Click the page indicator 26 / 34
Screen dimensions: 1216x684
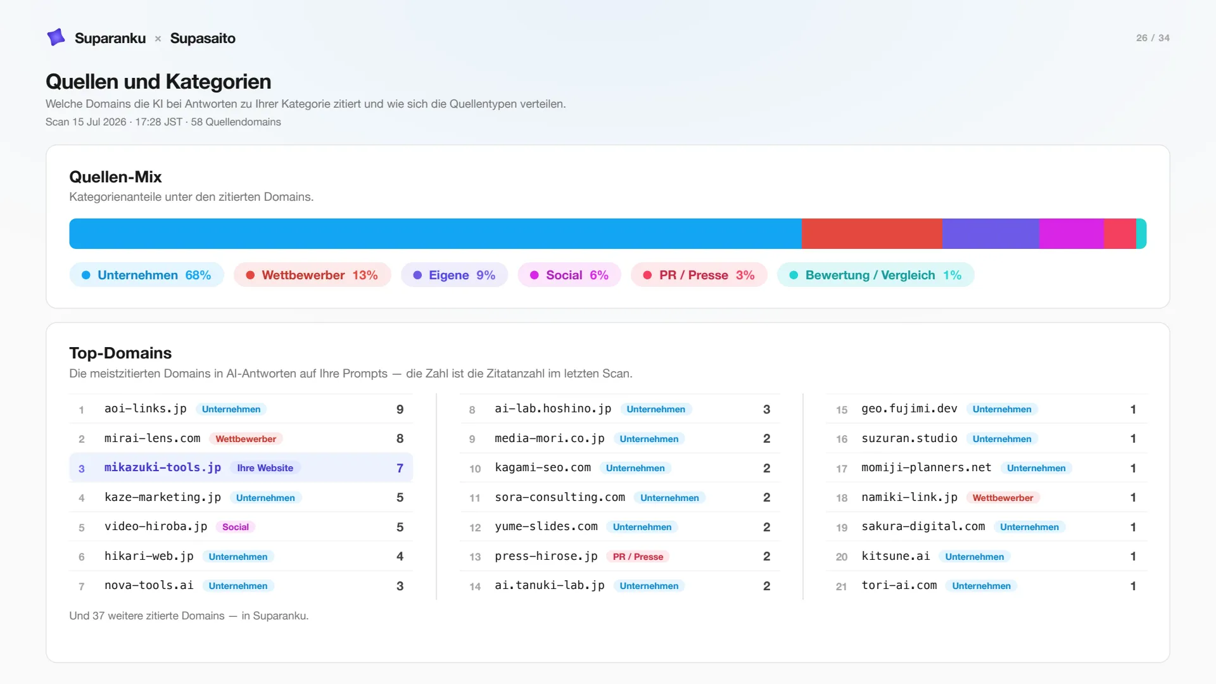1153,38
